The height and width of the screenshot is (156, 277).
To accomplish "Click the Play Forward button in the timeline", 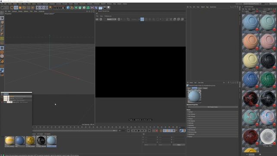I will click(139, 131).
